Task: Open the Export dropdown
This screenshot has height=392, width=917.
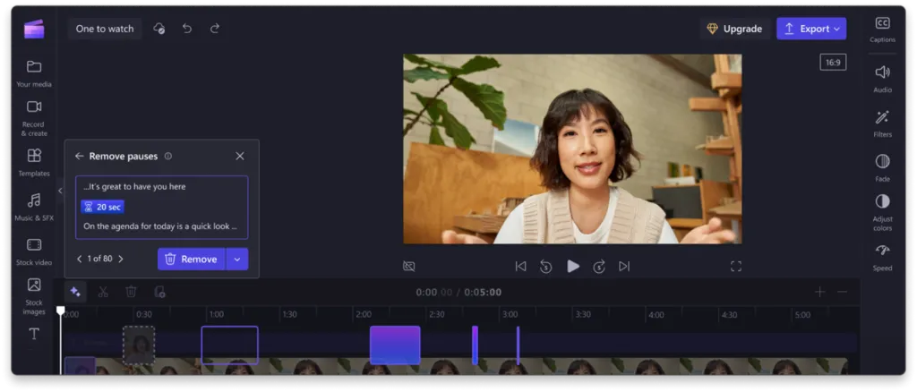Action: [x=811, y=29]
